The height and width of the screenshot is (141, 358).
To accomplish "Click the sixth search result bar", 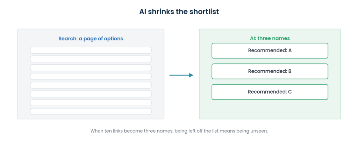I will pos(91,94).
